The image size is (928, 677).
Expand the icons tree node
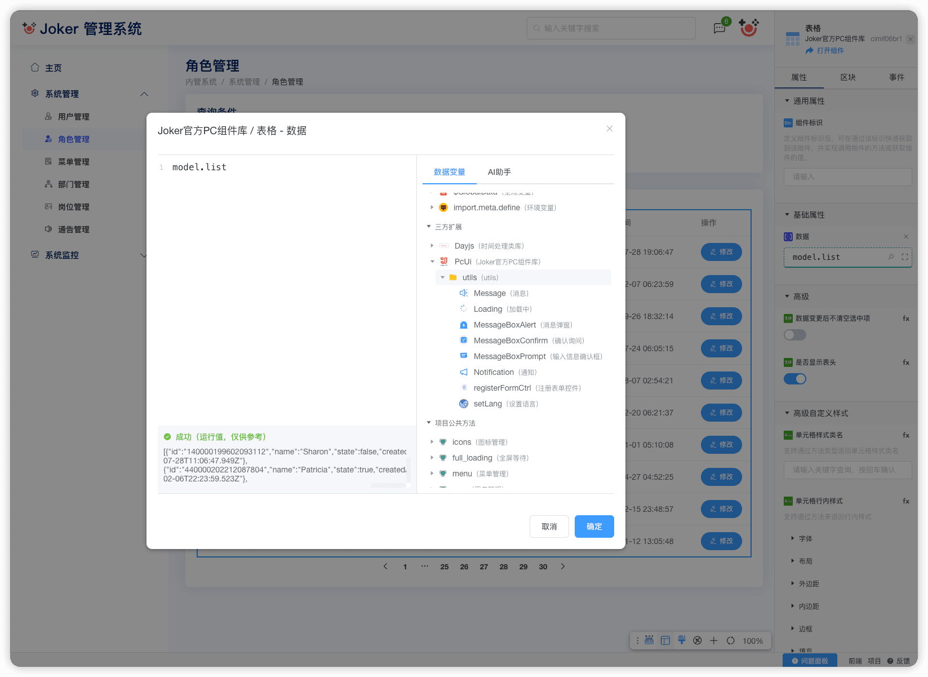432,442
